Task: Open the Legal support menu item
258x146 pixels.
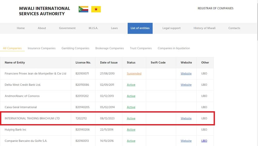Action: 172,28
